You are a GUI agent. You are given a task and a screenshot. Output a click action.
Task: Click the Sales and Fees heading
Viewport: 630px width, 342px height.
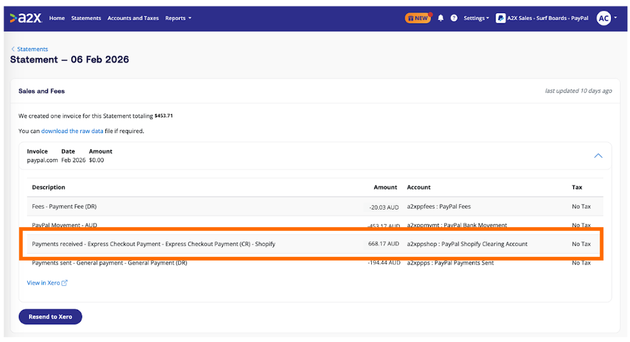pos(42,91)
